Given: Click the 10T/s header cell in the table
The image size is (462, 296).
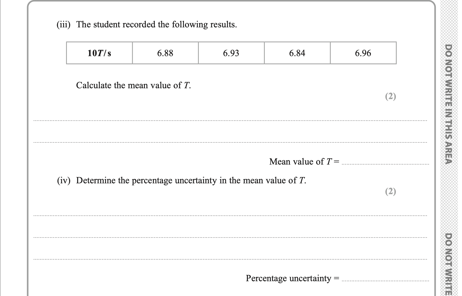Looking at the screenshot, I should tap(99, 53).
